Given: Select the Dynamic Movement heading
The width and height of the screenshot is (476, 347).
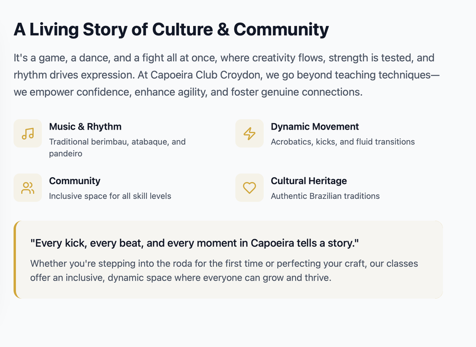Looking at the screenshot, I should click(x=315, y=126).
